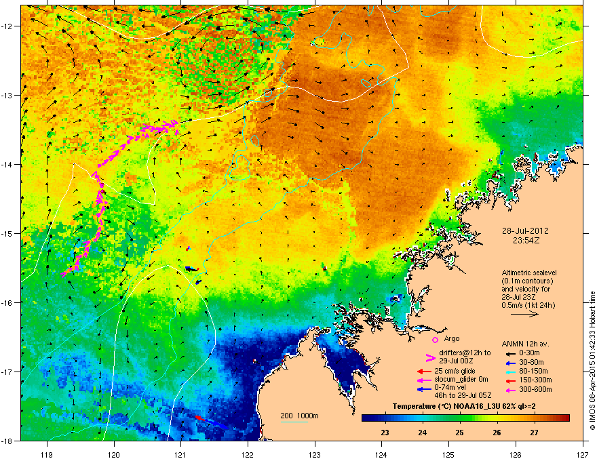Click the longitude axis label 127
597x461 pixels.
pos(583,455)
